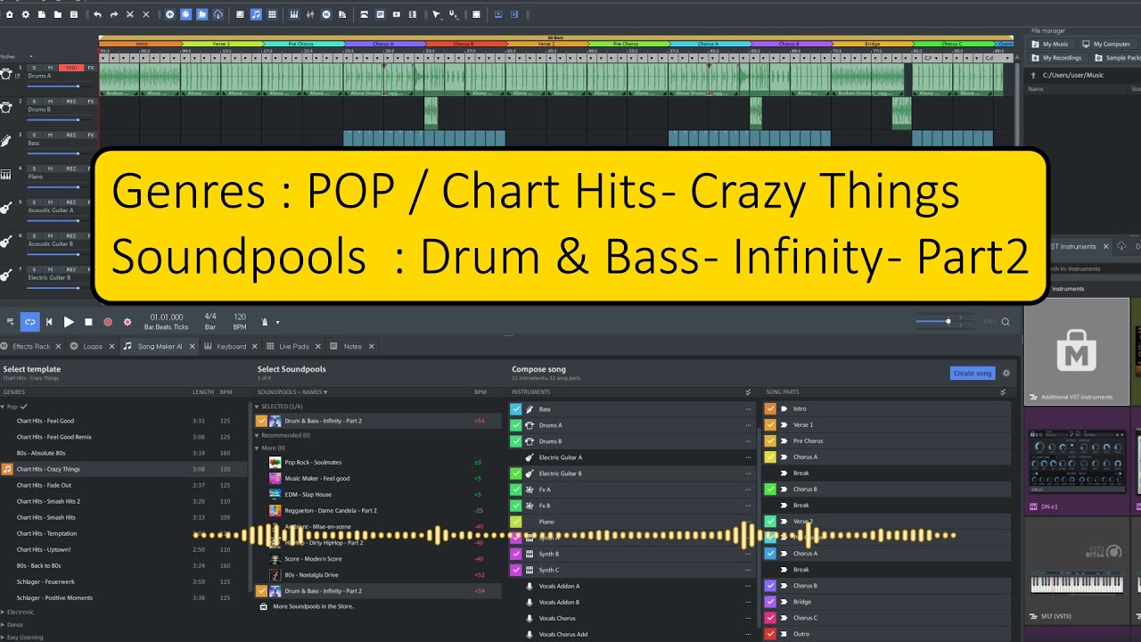Viewport: 1141px width, 642px height.
Task: Toggle the Bridge song part checkbox
Action: [x=771, y=602]
